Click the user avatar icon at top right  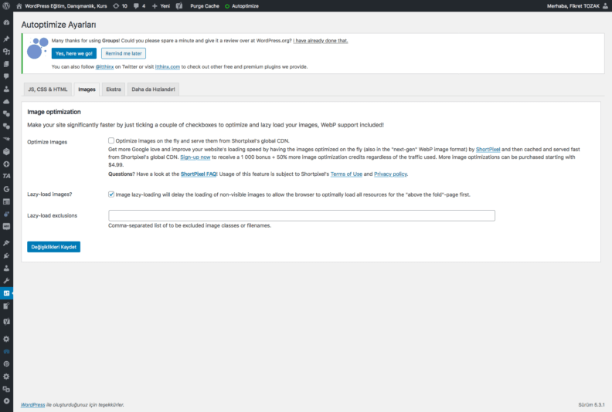click(x=605, y=6)
